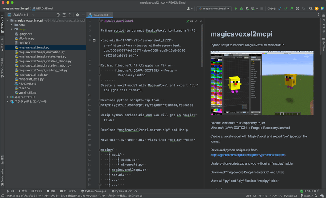Click README.md in the breadcrumb bar
Viewport: 326px width, 198px height.
click(x=42, y=9)
